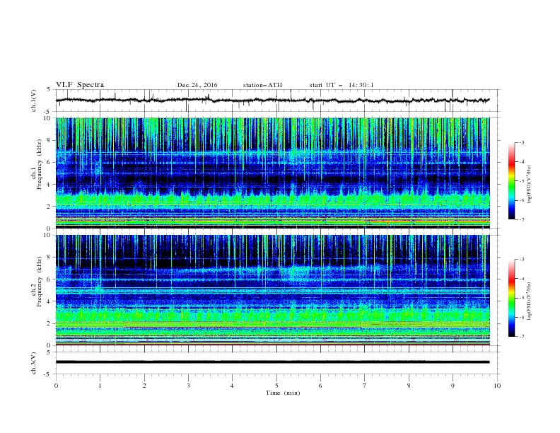The height and width of the screenshot is (433, 560).
Task: Click the ch.1 spectrogram panel
Action: pos(273,173)
